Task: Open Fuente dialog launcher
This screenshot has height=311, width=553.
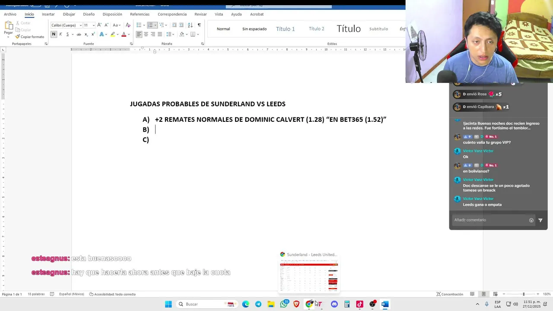Action: pos(131,44)
